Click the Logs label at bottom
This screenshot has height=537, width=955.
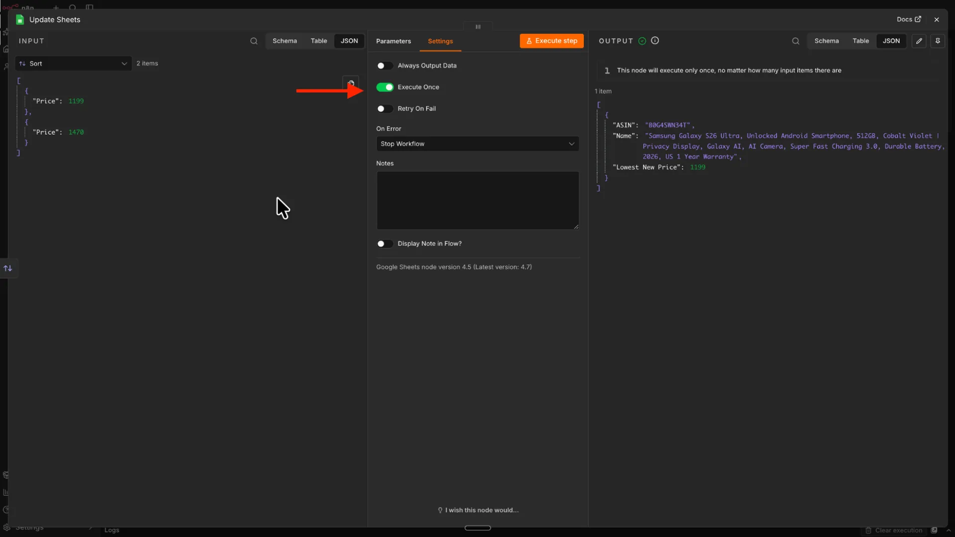112,530
